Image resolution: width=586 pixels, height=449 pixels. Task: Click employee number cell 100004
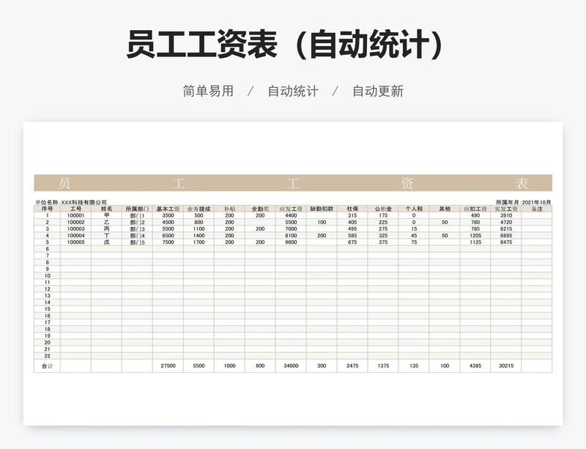pos(76,236)
